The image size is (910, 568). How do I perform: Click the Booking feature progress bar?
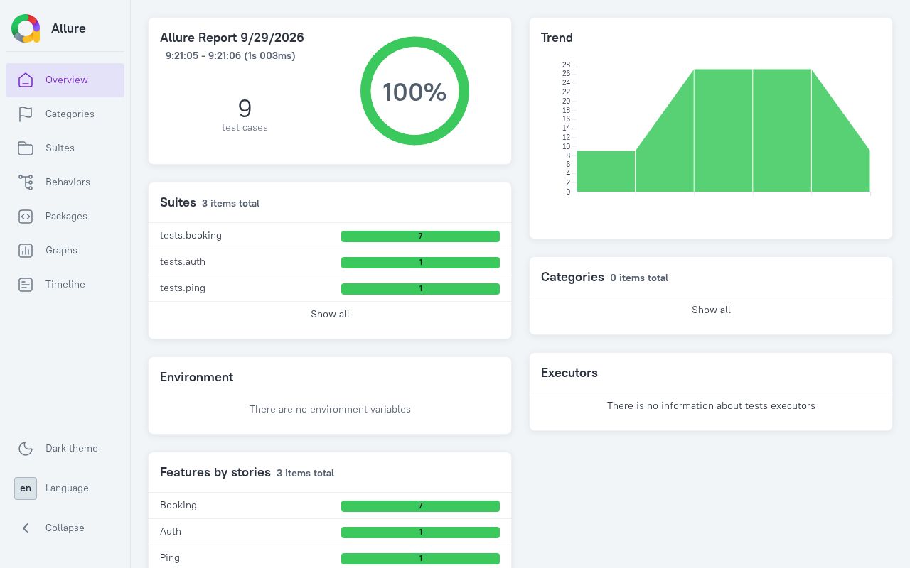(x=420, y=506)
